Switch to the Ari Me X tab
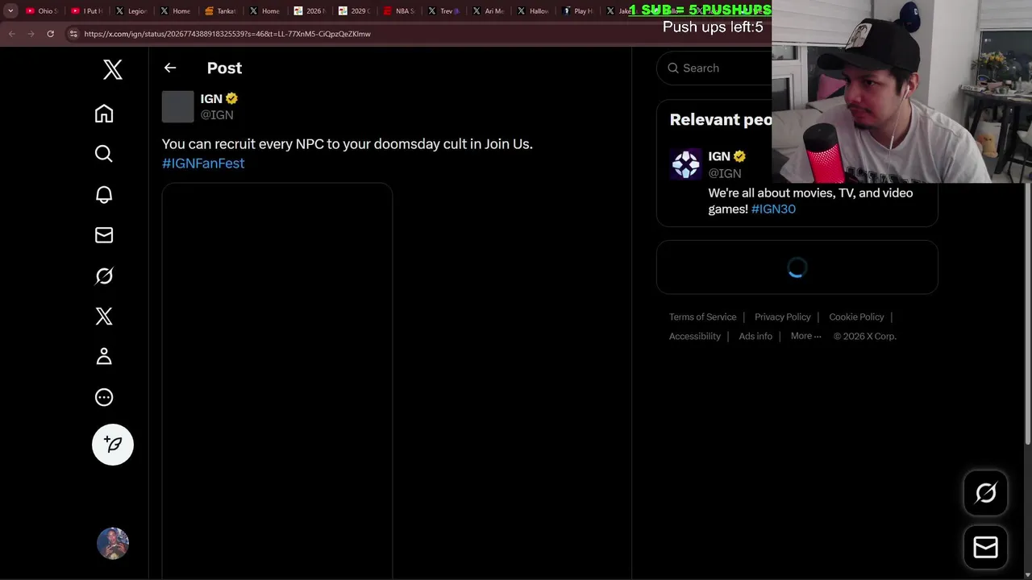This screenshot has height=580, width=1032. point(488,11)
